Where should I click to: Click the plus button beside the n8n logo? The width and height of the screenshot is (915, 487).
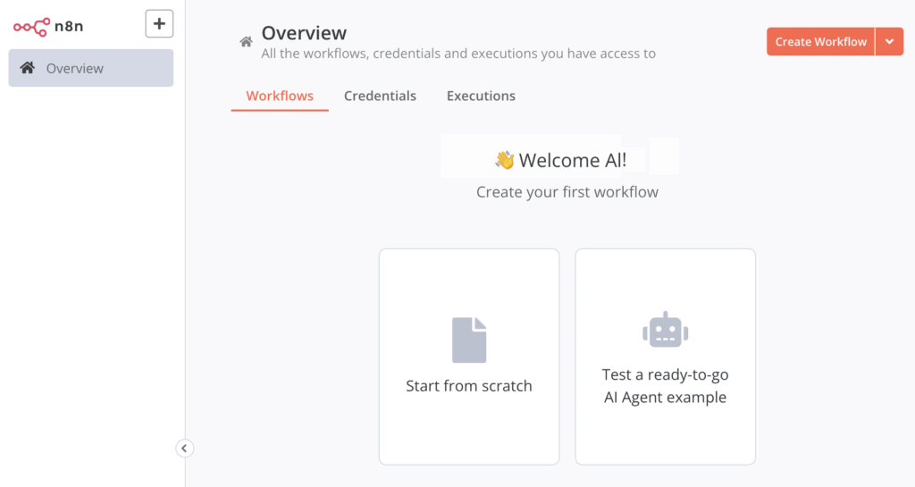tap(159, 24)
